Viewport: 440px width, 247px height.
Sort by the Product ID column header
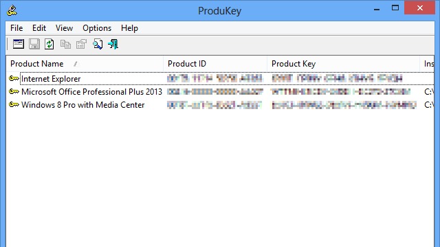tap(215, 64)
